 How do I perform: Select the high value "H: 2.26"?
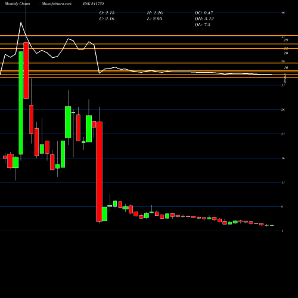coord(155,13)
